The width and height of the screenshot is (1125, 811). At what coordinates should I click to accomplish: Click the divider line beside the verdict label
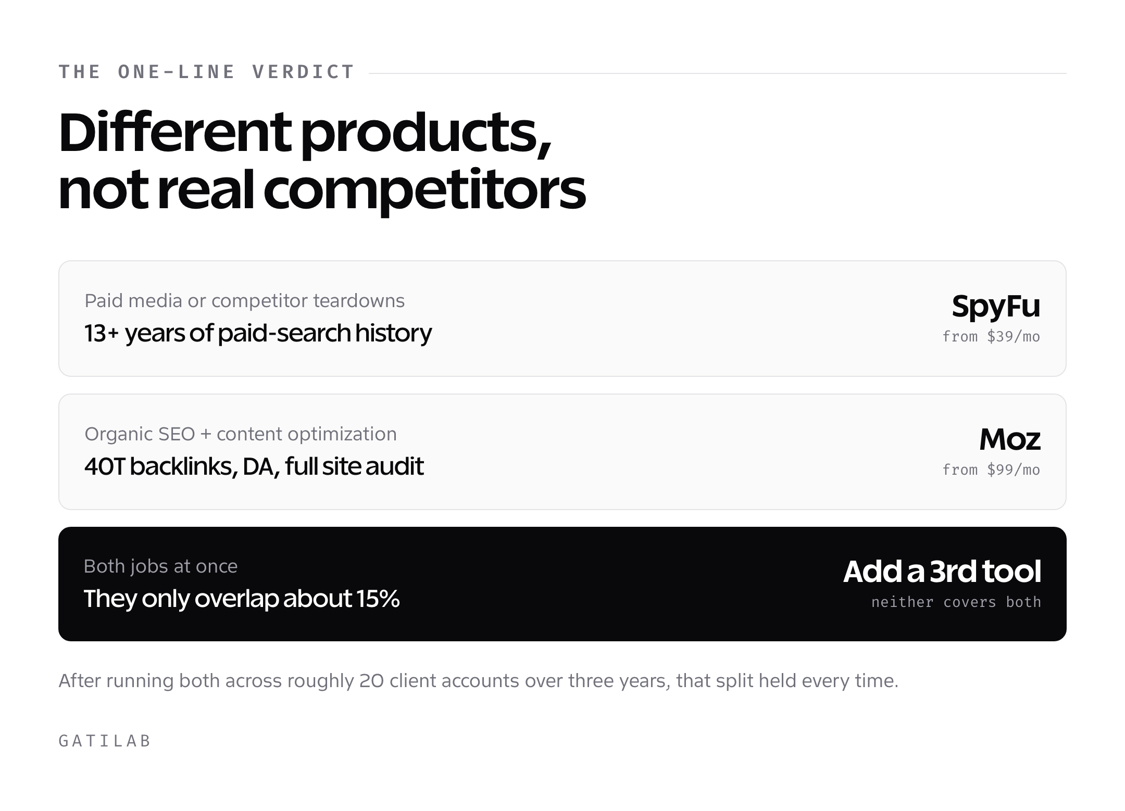717,73
